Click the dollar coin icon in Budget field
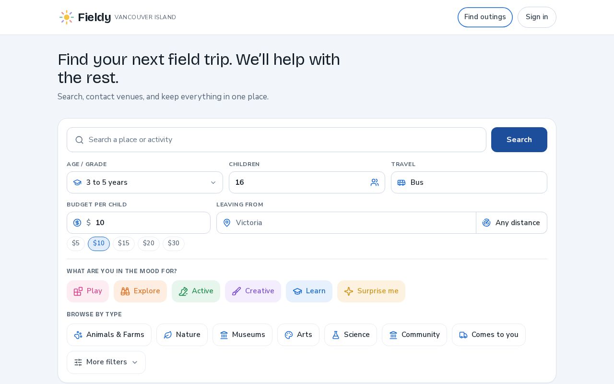614x384 pixels. [77, 223]
